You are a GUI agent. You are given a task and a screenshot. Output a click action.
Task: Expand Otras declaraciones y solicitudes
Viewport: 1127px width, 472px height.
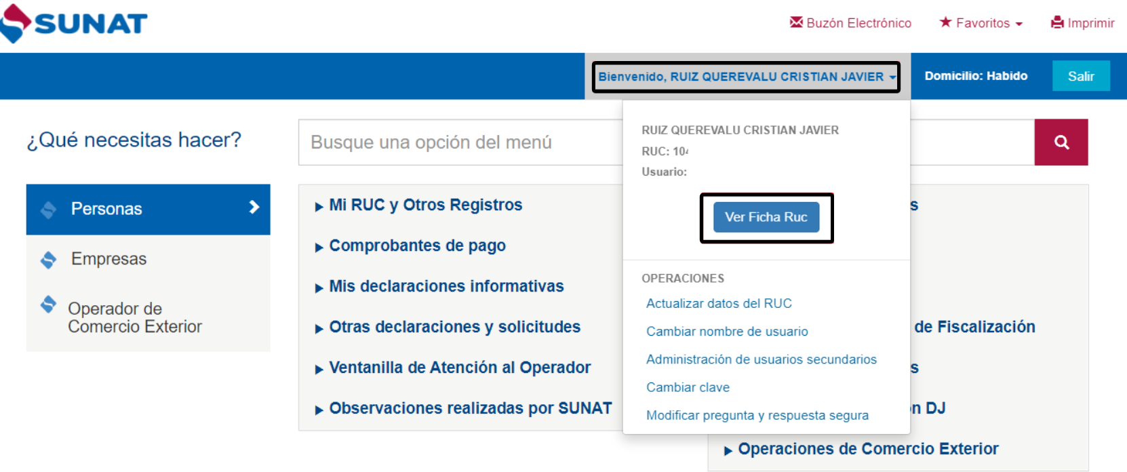448,327
